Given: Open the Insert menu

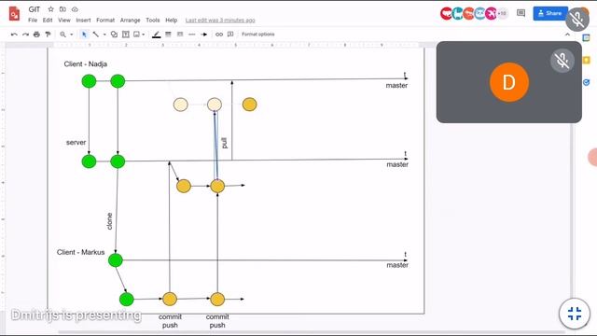Looking at the screenshot, I should click(x=83, y=21).
